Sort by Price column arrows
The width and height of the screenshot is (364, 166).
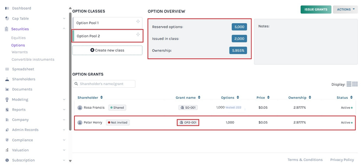coord(268,98)
